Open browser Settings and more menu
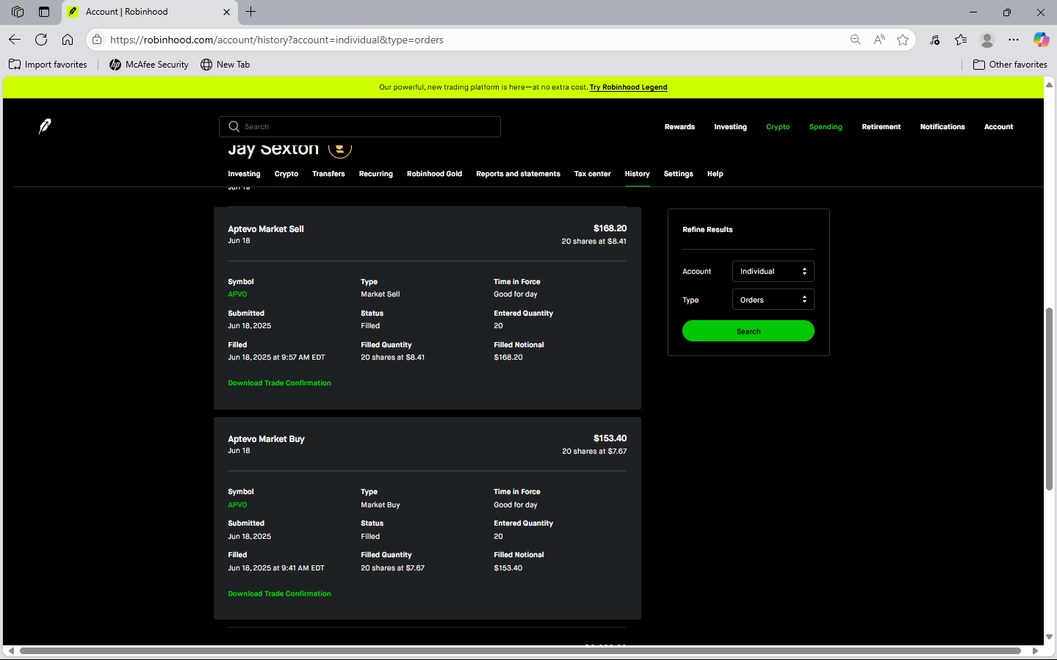Image resolution: width=1057 pixels, height=660 pixels. [1014, 40]
